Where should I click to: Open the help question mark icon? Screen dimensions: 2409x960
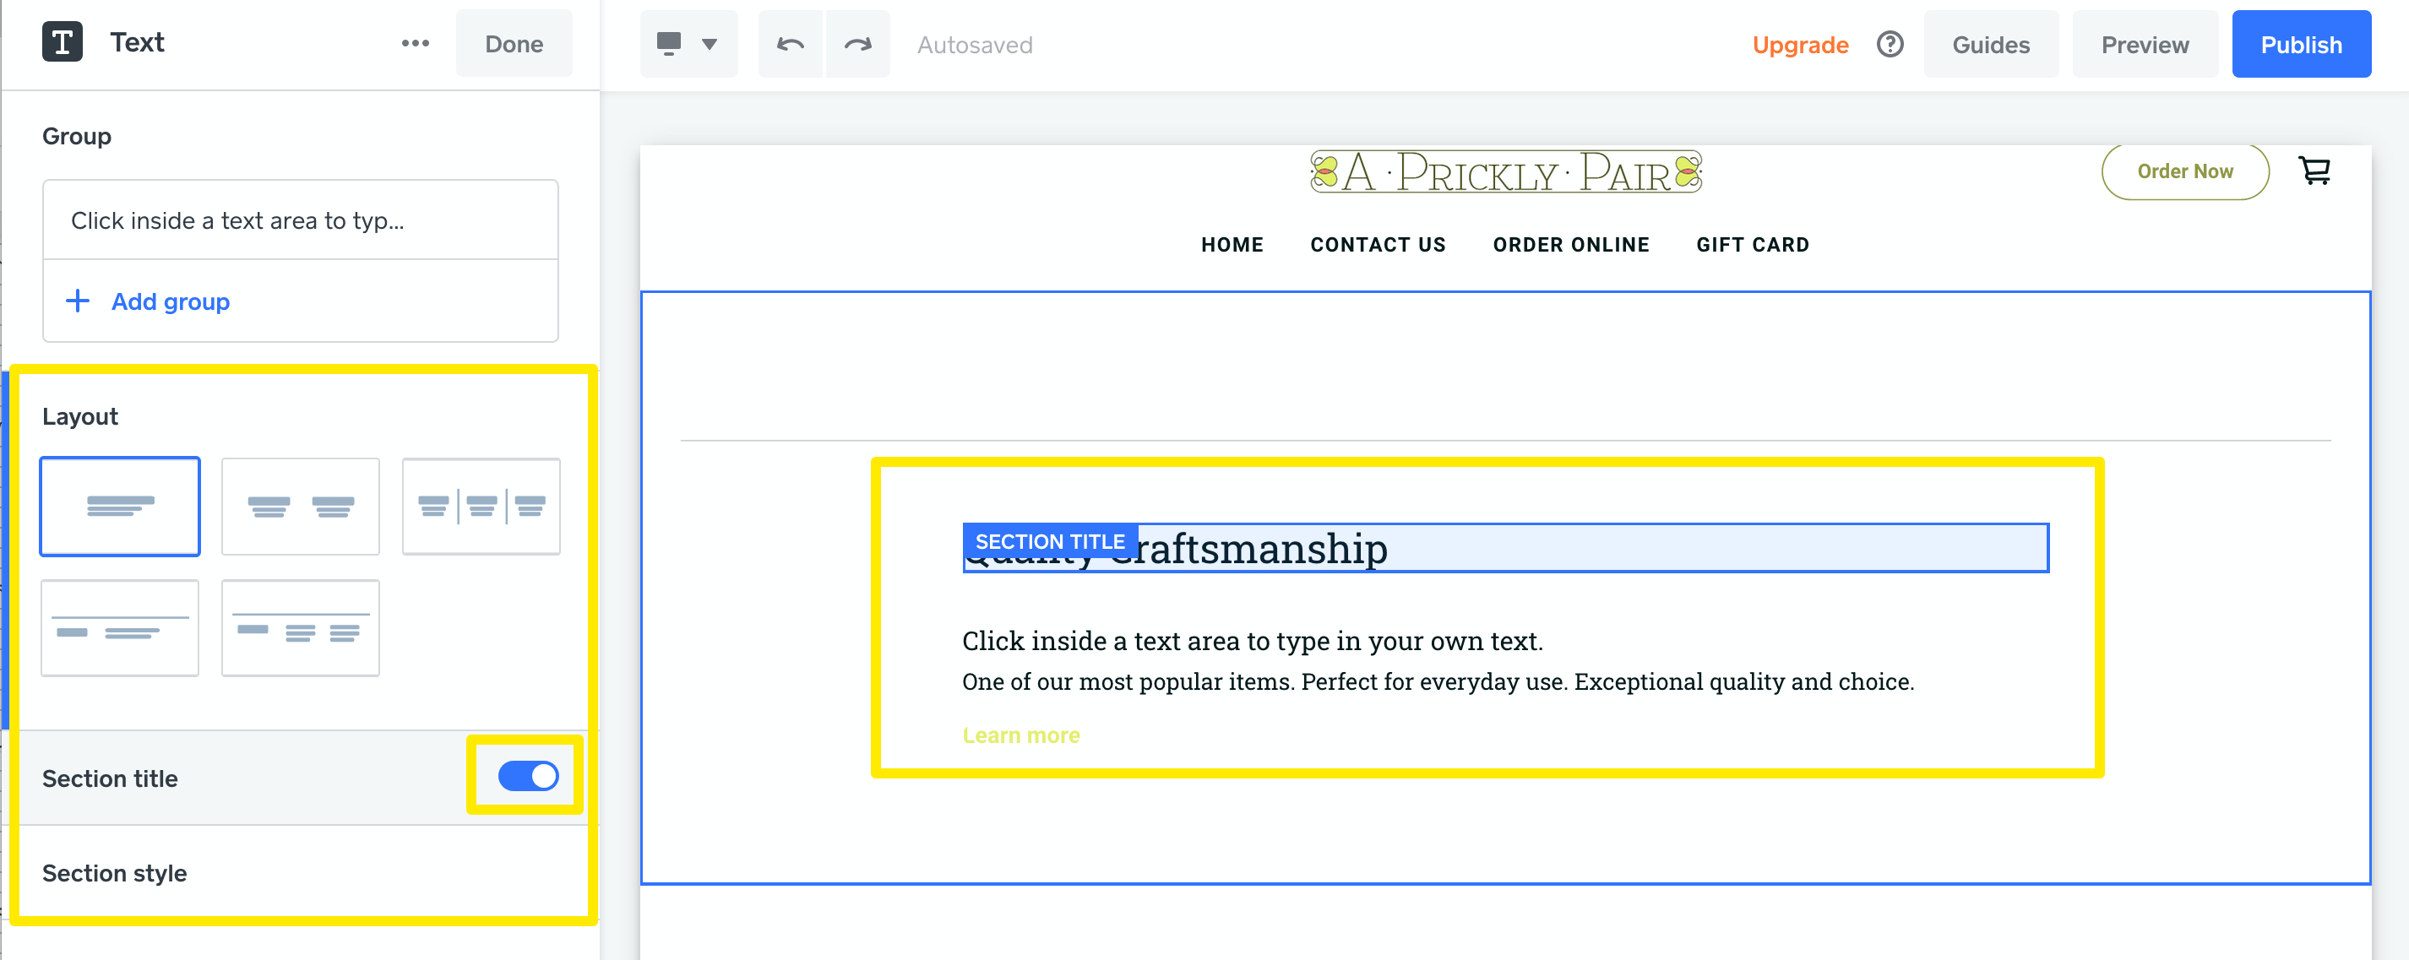1889,44
